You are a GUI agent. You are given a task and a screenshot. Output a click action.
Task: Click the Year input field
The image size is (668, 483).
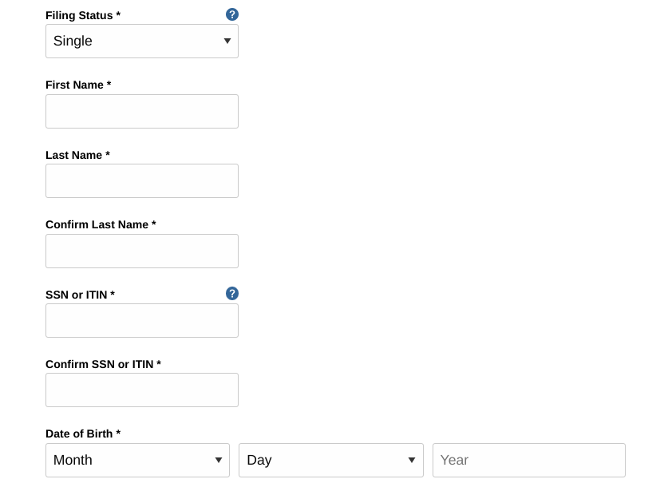pos(529,460)
